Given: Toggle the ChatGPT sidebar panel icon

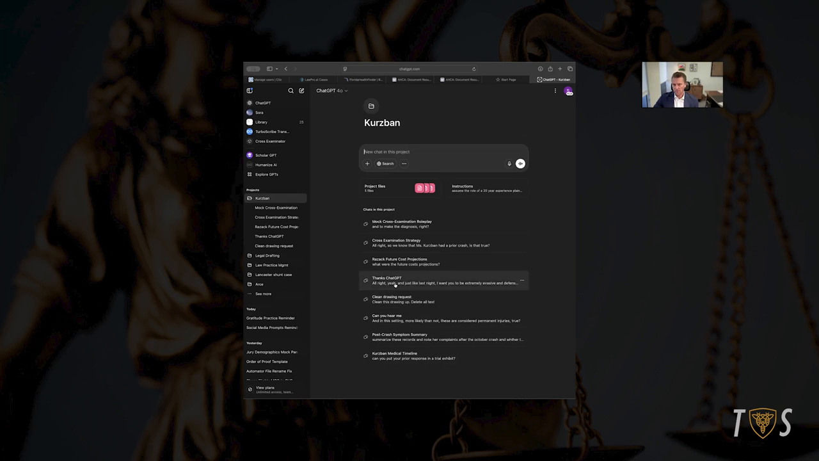Looking at the screenshot, I should click(250, 91).
